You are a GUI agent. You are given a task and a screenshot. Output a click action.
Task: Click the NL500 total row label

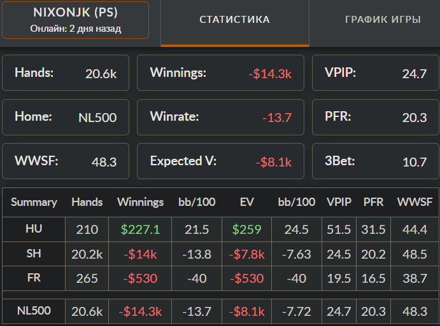point(34,311)
